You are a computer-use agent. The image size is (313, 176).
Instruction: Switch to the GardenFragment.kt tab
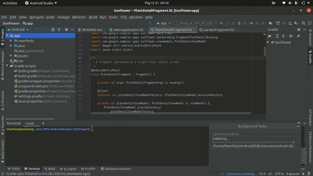click(219, 30)
